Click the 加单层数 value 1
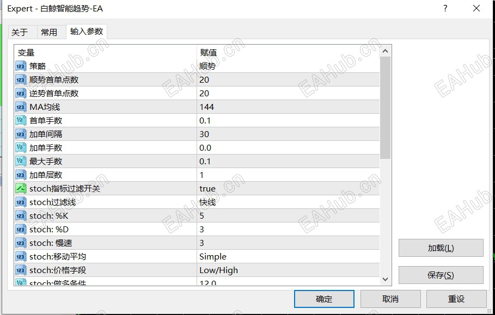The width and height of the screenshot is (495, 315). pos(201,175)
